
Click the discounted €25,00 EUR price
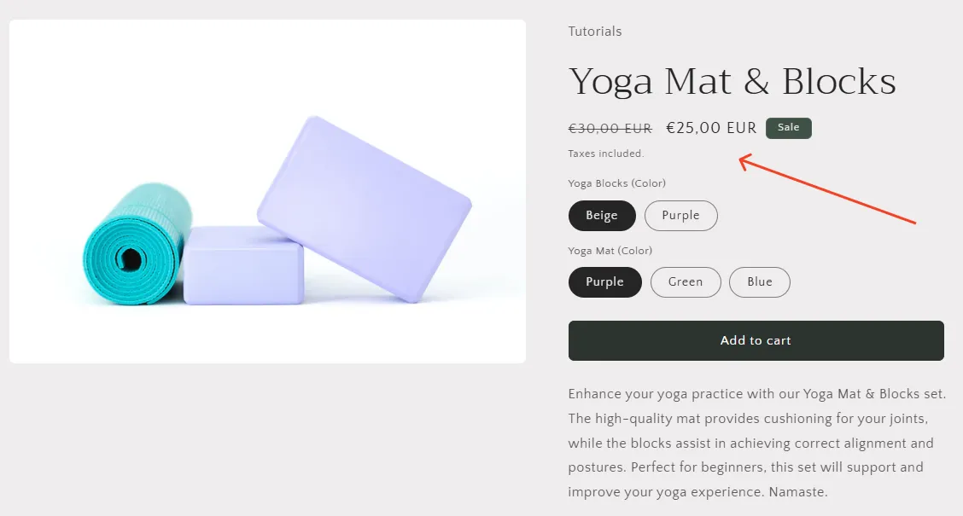tap(711, 127)
